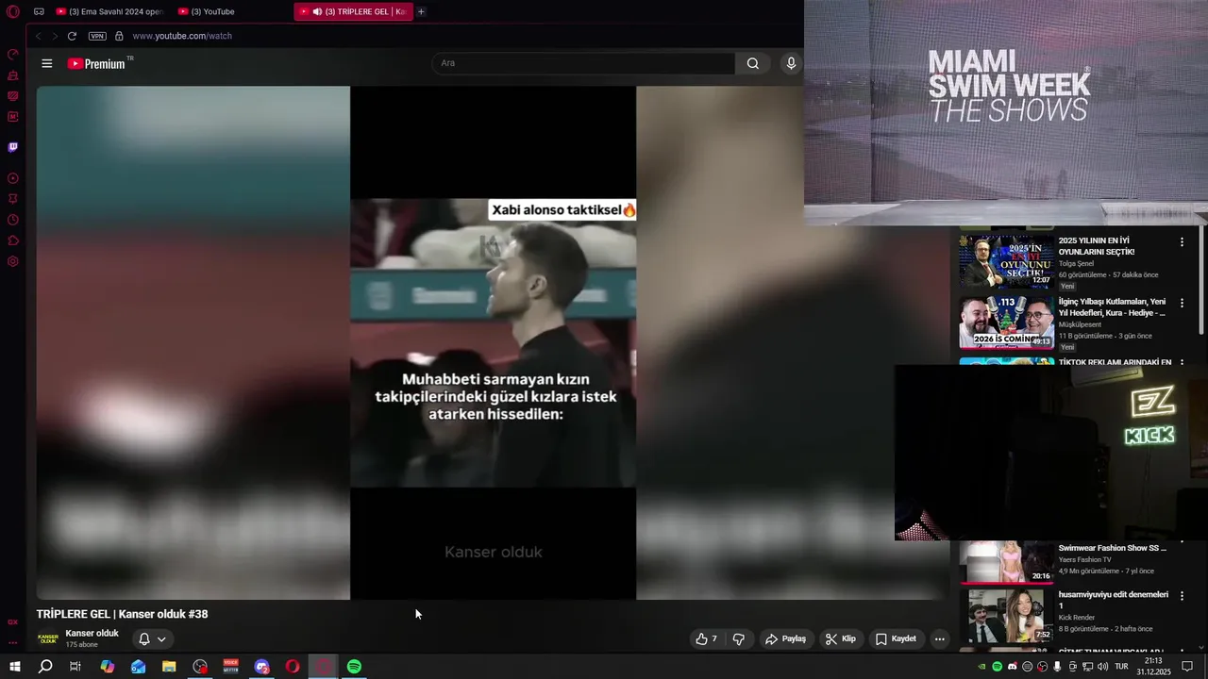Open Kanser olduk channel avatar
This screenshot has width=1208, height=679.
pos(47,638)
